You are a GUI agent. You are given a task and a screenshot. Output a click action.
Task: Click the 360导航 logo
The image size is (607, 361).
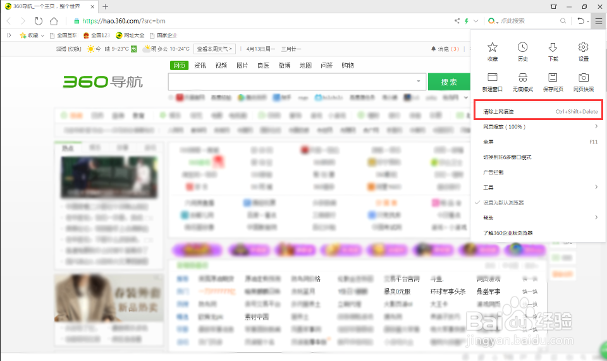click(102, 82)
